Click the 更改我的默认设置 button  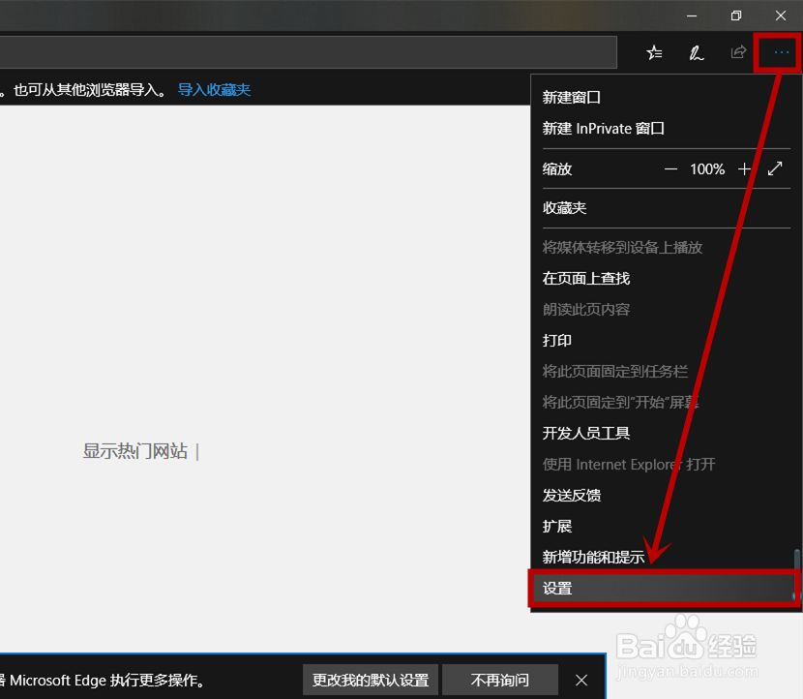(x=372, y=680)
